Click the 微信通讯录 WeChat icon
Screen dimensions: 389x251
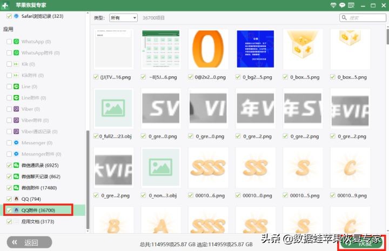click(16, 166)
